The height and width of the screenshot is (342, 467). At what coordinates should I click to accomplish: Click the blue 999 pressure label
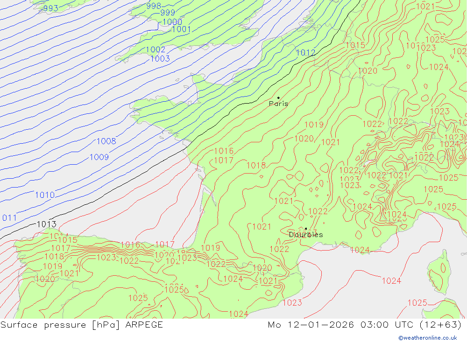[168, 13]
